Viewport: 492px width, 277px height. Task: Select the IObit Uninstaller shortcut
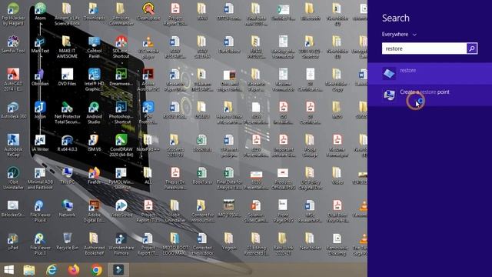pyautogui.click(x=13, y=178)
